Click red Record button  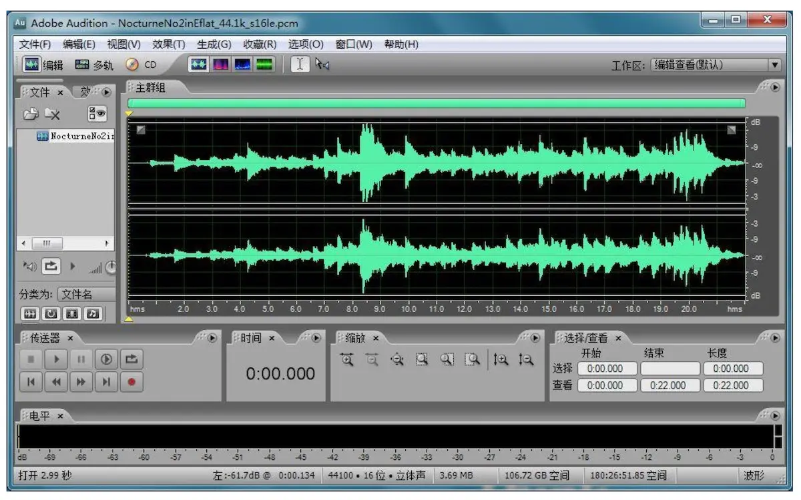[x=131, y=382]
